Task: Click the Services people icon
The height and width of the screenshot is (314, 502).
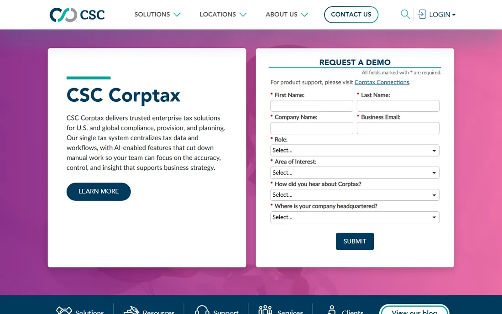Action: 265,310
